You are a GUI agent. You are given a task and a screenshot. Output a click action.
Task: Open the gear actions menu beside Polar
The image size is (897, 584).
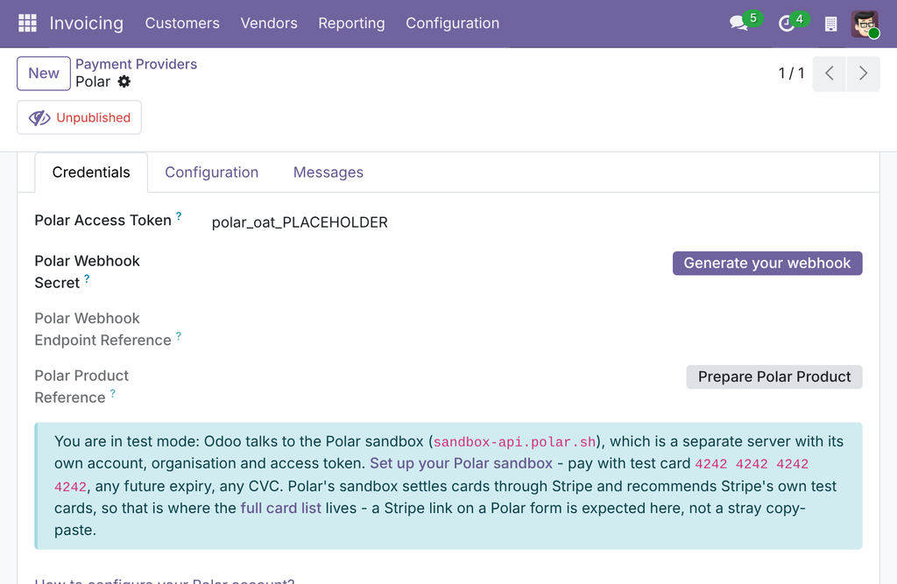(124, 81)
